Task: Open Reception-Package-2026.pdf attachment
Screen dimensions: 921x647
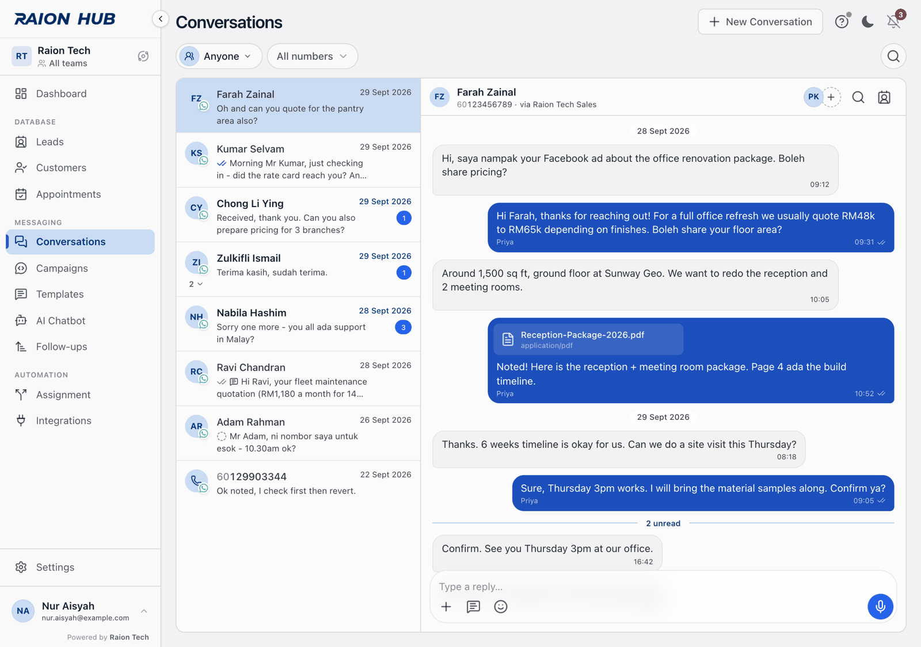Action: 588,339
